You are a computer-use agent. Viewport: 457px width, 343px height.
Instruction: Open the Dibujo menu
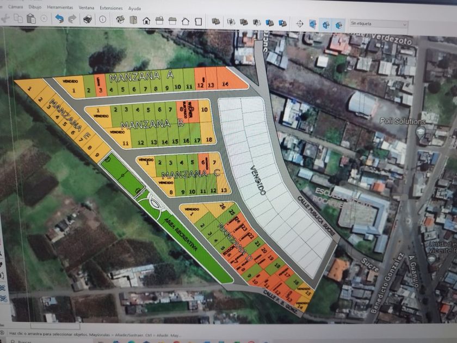click(x=35, y=7)
